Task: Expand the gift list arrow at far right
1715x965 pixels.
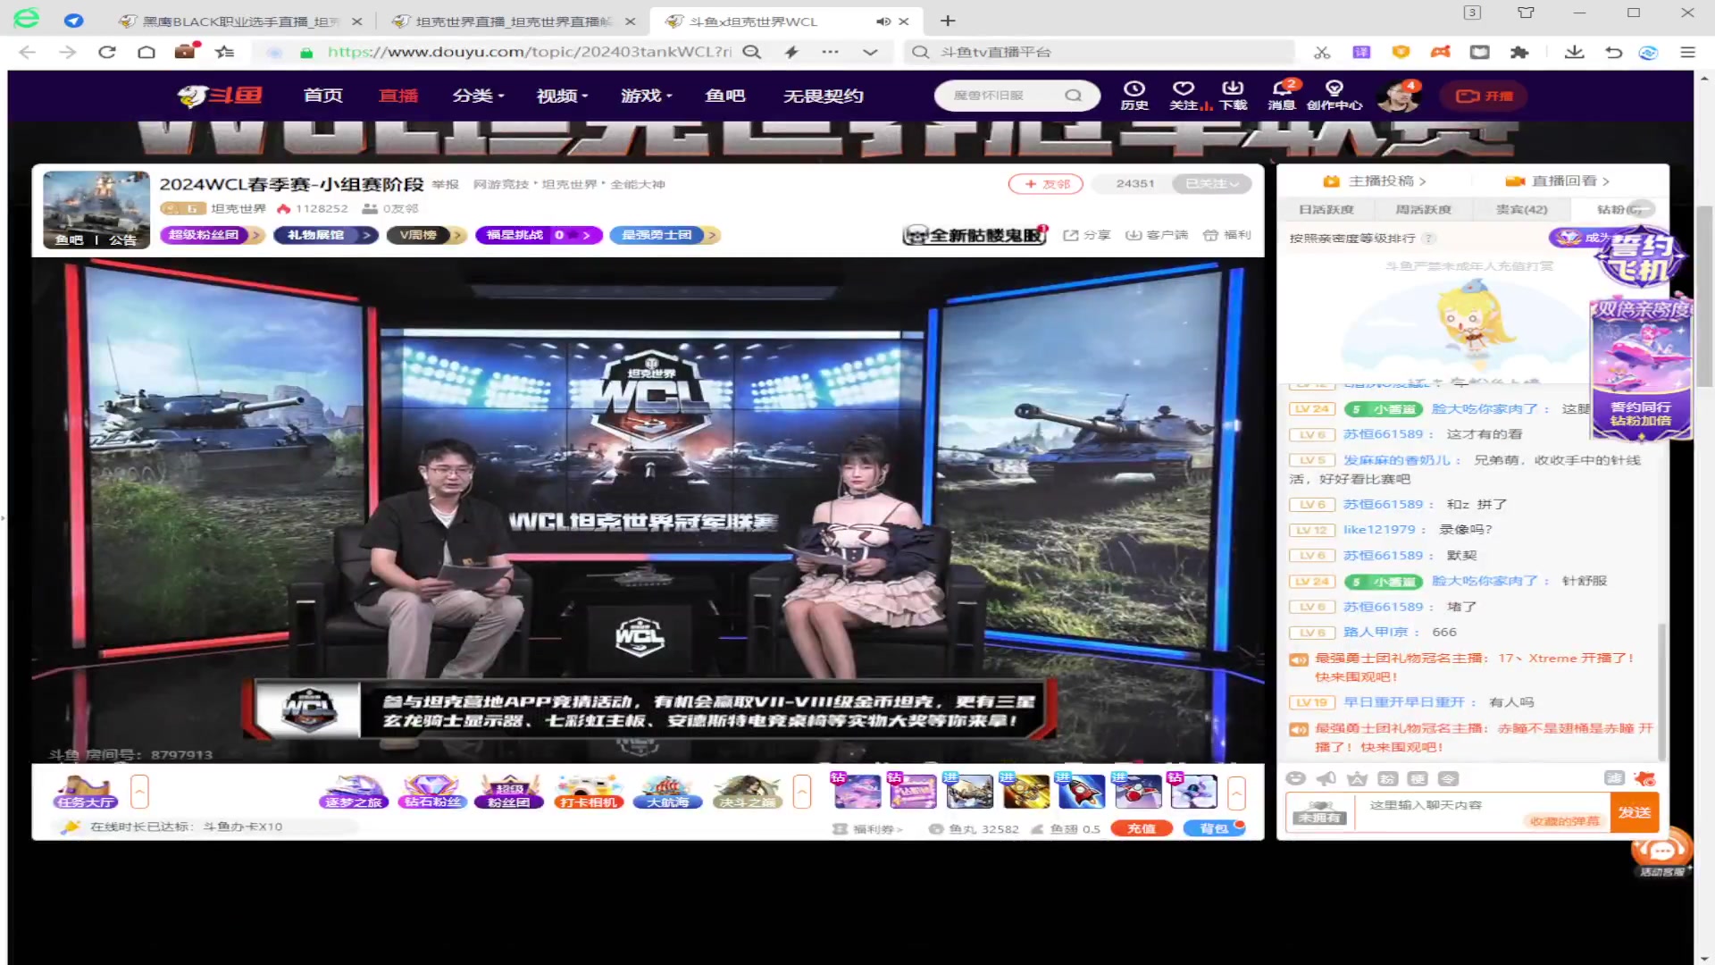Action: 1236,792
